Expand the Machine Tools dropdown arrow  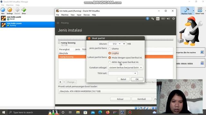(x=193, y=11)
